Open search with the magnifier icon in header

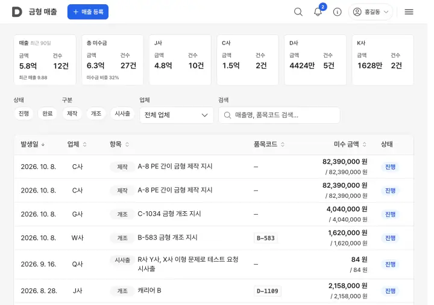coord(298,12)
